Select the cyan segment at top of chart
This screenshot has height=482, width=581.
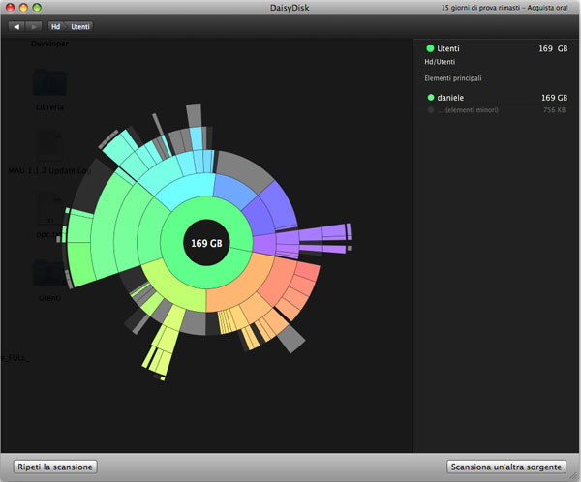tap(189, 189)
